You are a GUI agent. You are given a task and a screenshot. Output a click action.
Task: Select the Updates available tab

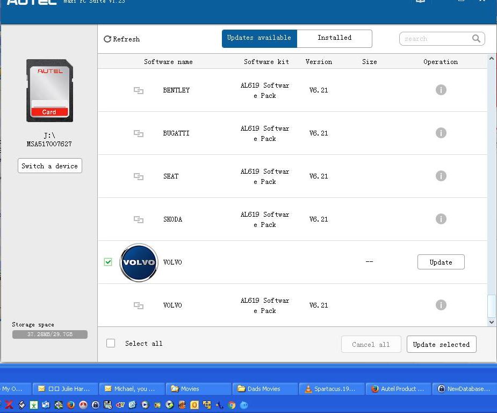click(259, 38)
